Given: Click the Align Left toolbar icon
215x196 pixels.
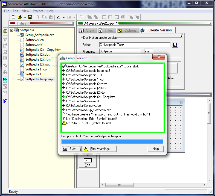Looking at the screenshot, I should point(104,17).
